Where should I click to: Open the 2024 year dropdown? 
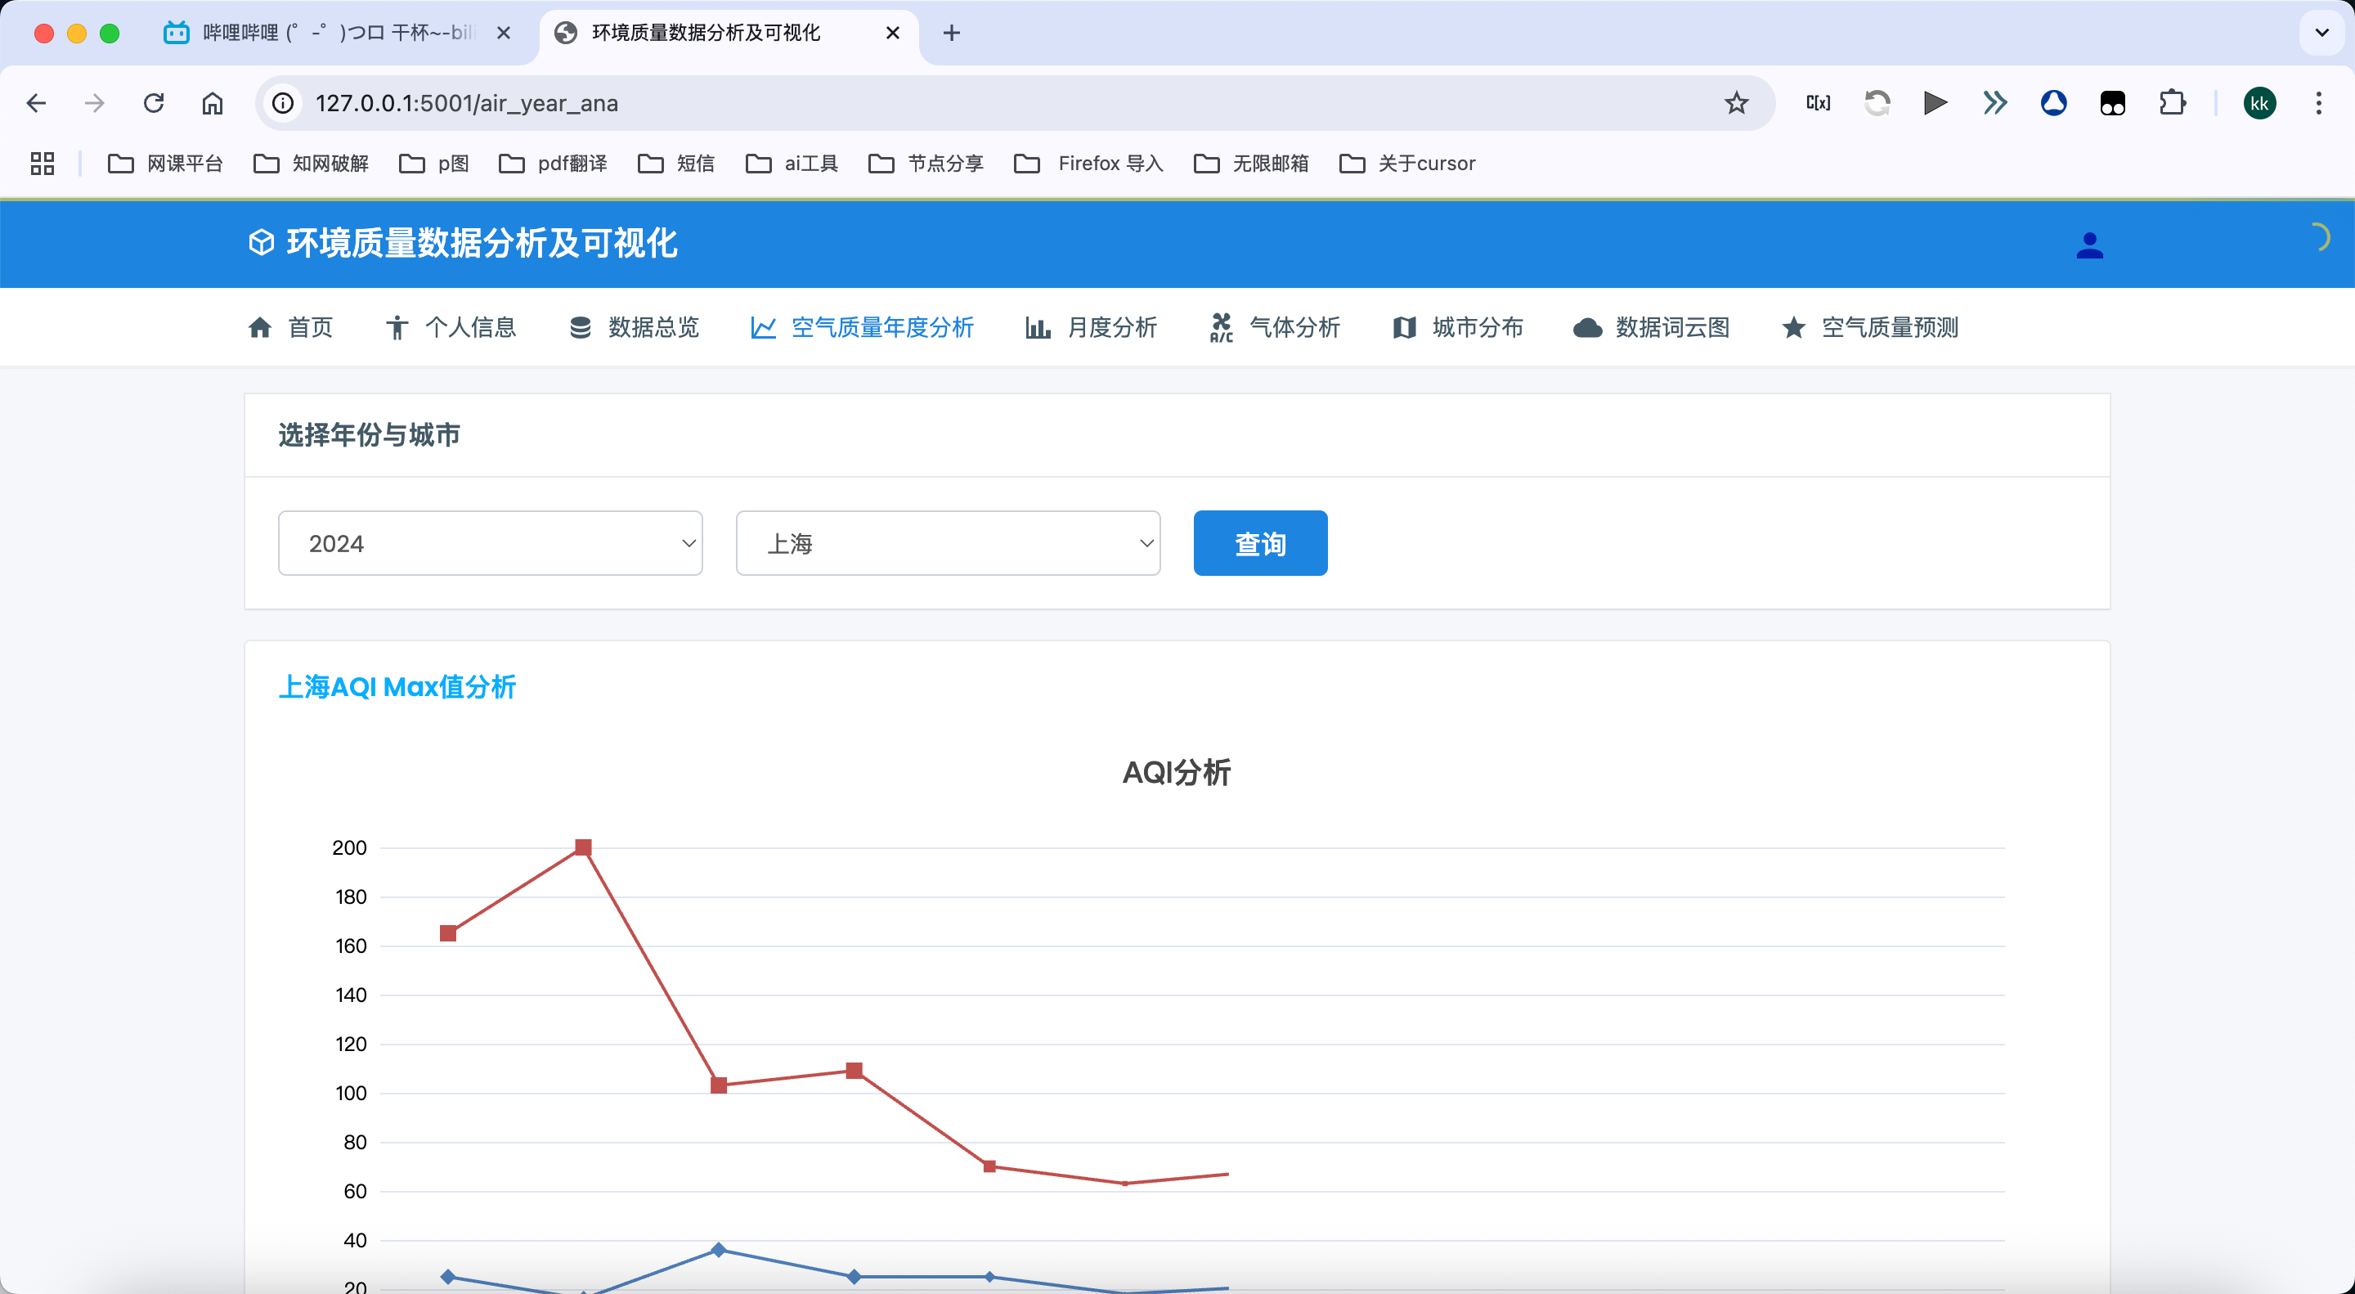pyautogui.click(x=490, y=543)
